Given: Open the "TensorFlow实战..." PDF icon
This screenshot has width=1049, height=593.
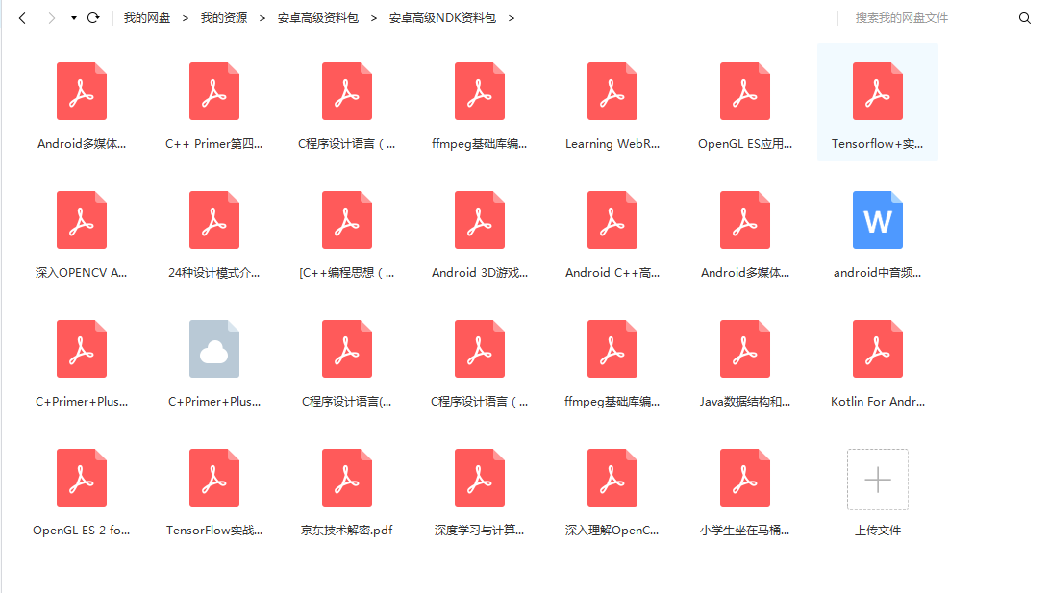Looking at the screenshot, I should point(213,478).
